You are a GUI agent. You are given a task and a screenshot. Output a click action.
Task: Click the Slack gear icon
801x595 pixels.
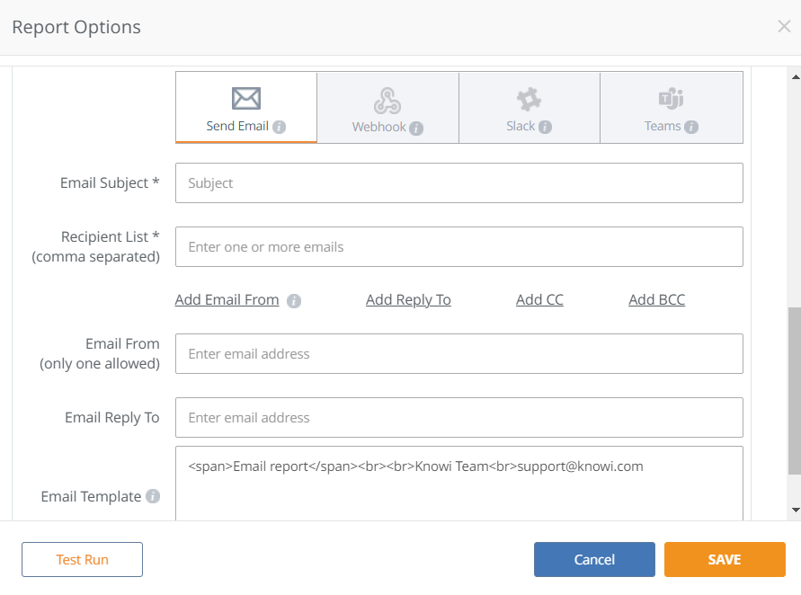point(529,99)
